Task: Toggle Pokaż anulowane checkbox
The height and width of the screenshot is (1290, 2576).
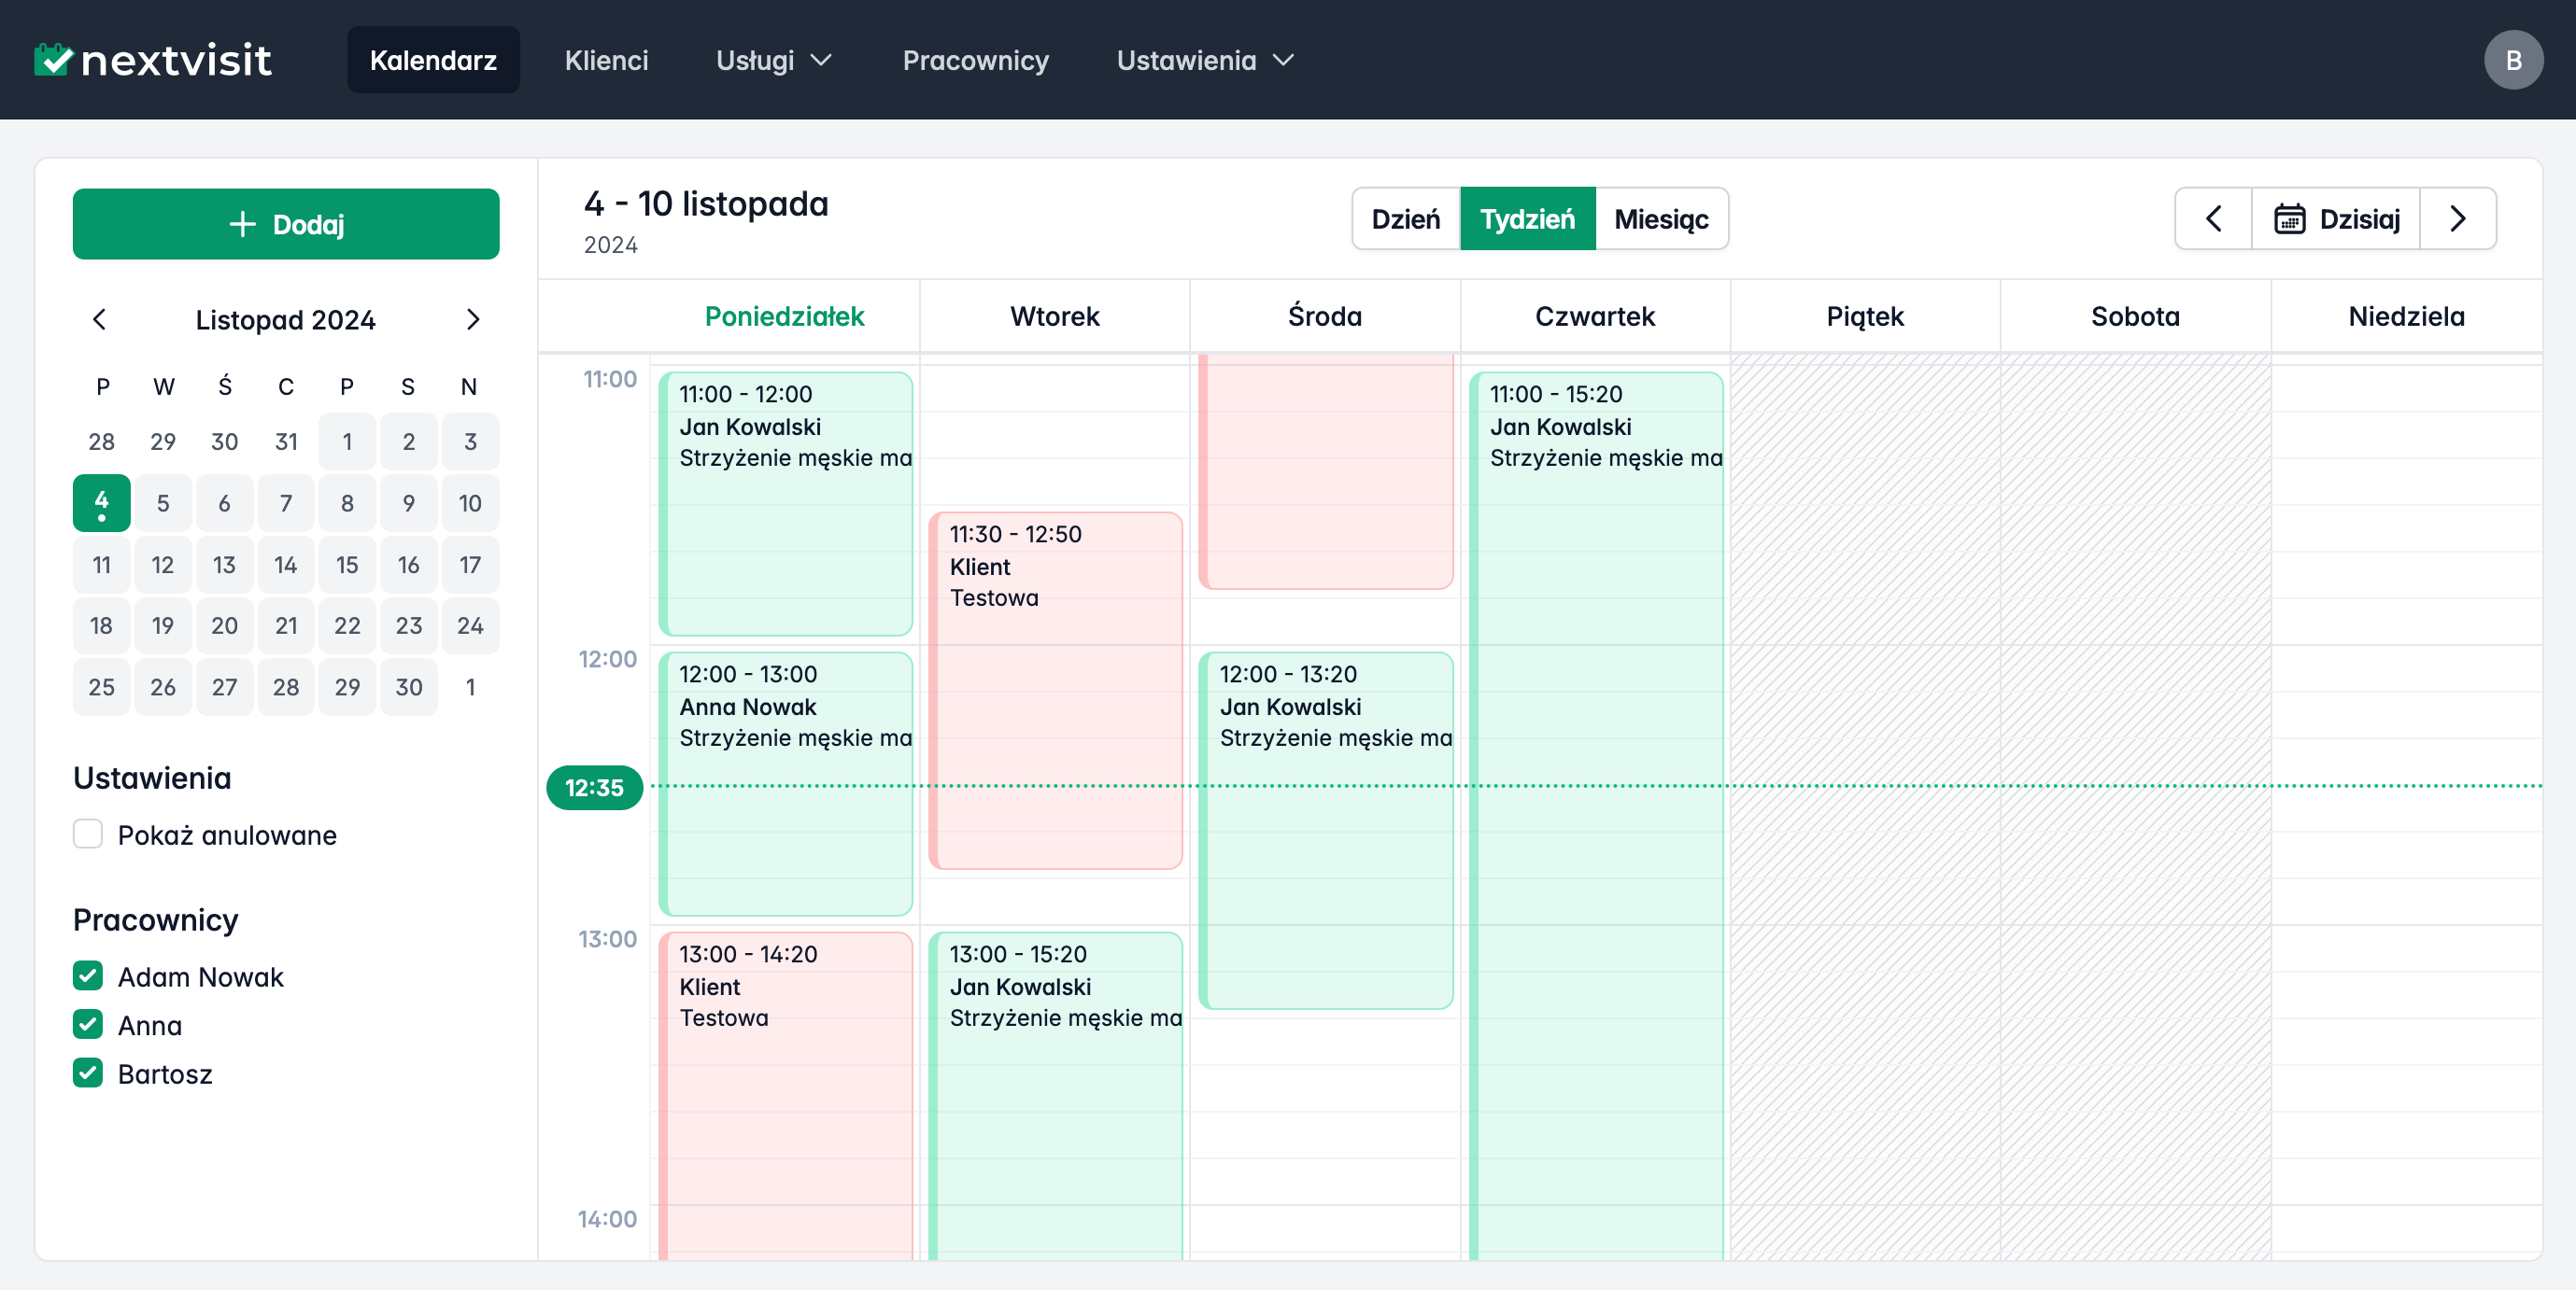Action: tap(88, 834)
